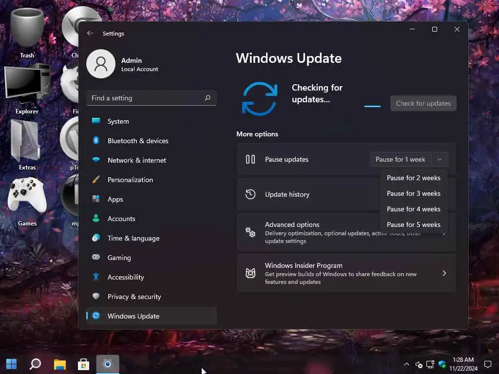Click the update checking progress bar

372,106
